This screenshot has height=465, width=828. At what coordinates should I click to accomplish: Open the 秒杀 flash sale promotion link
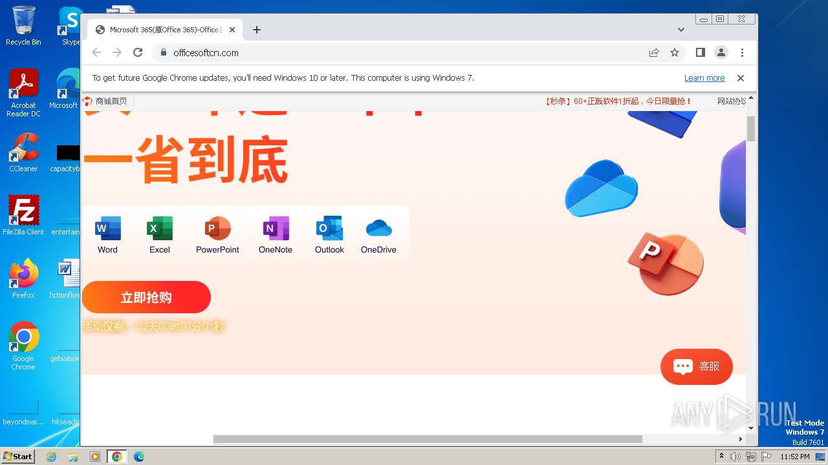[618, 101]
